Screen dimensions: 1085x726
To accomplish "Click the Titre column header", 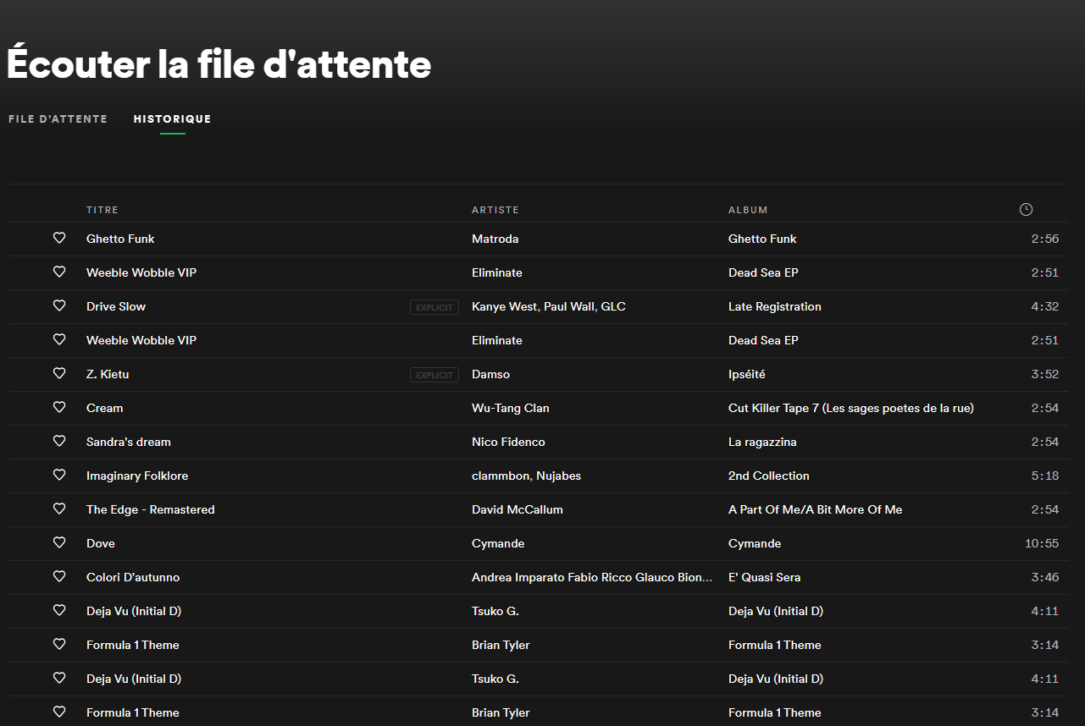I will (x=102, y=210).
